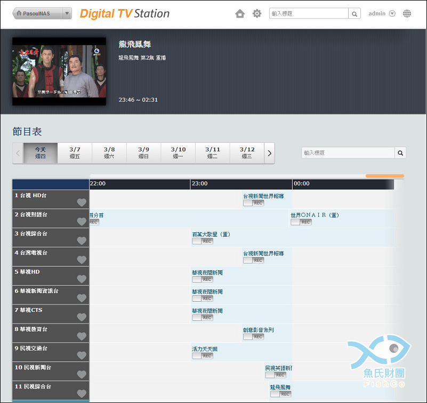Image resolution: width=427 pixels, height=403 pixels.
Task: Open the admin user menu arrow
Action: [x=392, y=14]
